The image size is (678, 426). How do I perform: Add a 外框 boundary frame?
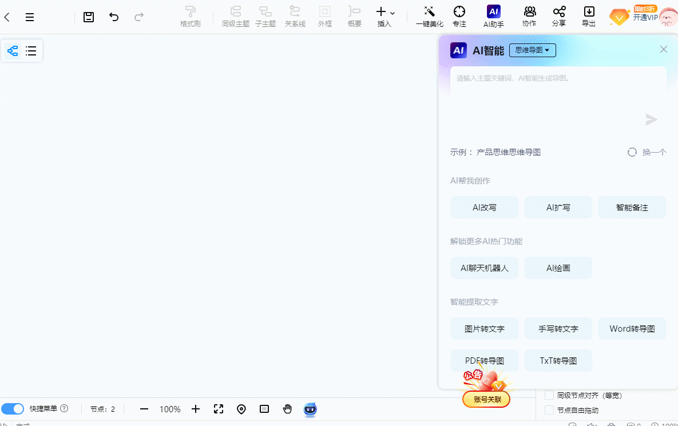(x=325, y=17)
